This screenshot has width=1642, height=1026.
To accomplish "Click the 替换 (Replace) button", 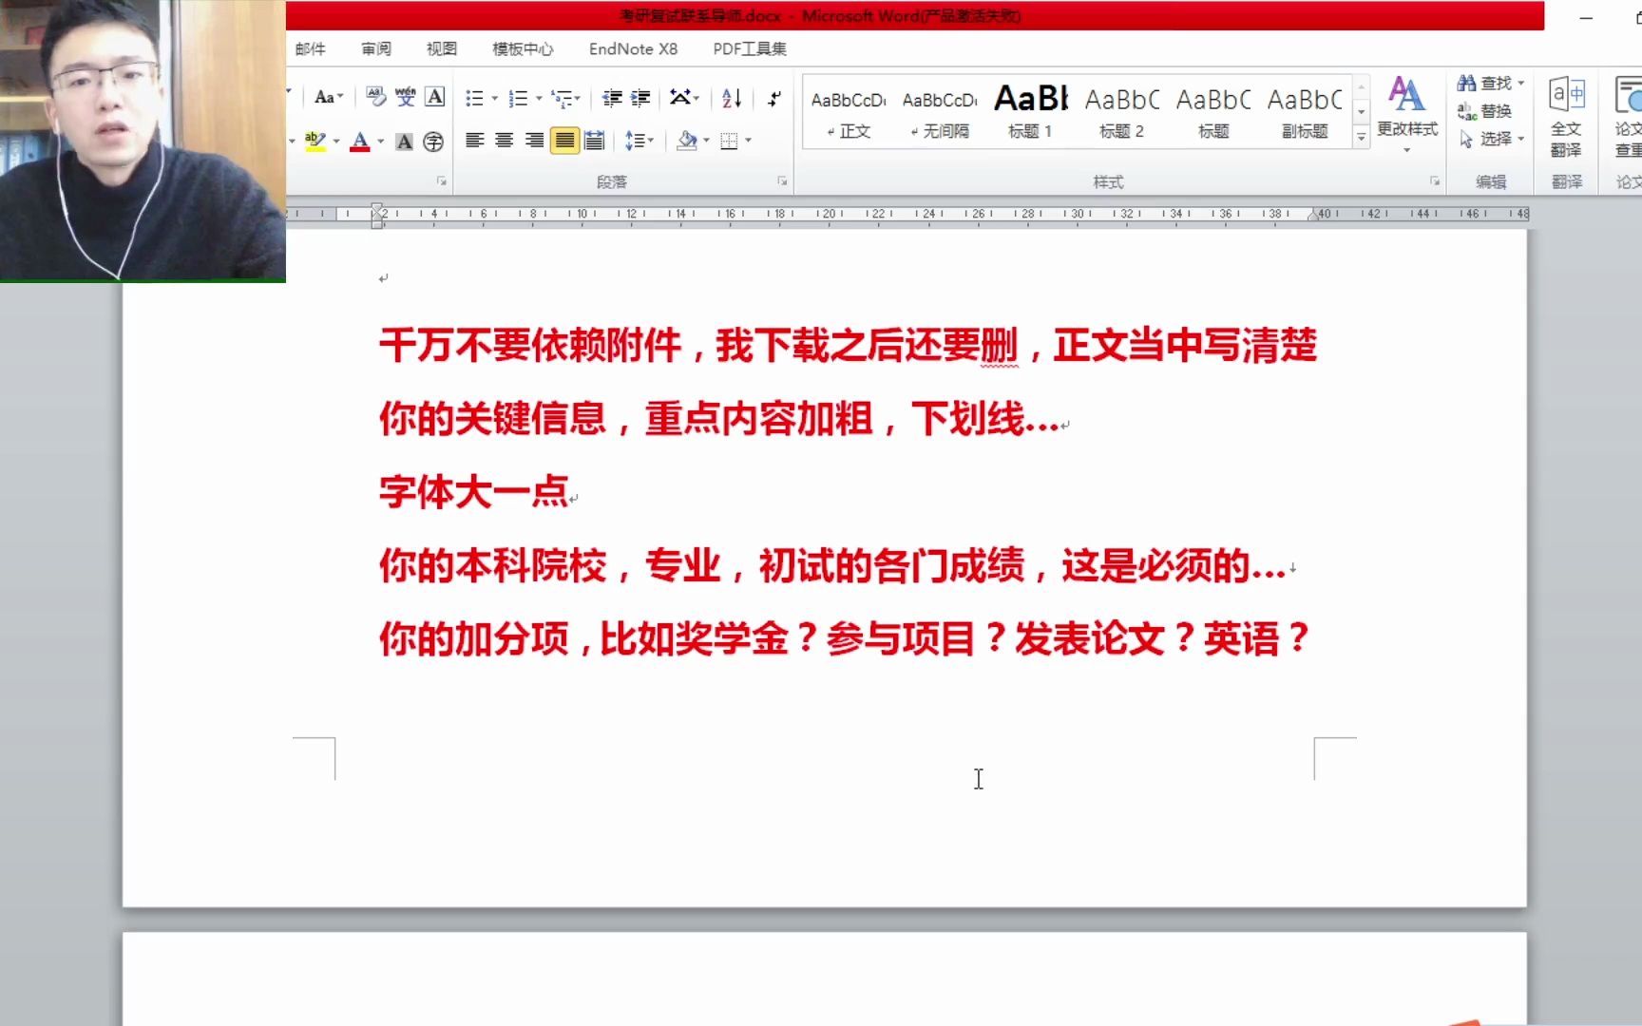I will point(1494,110).
